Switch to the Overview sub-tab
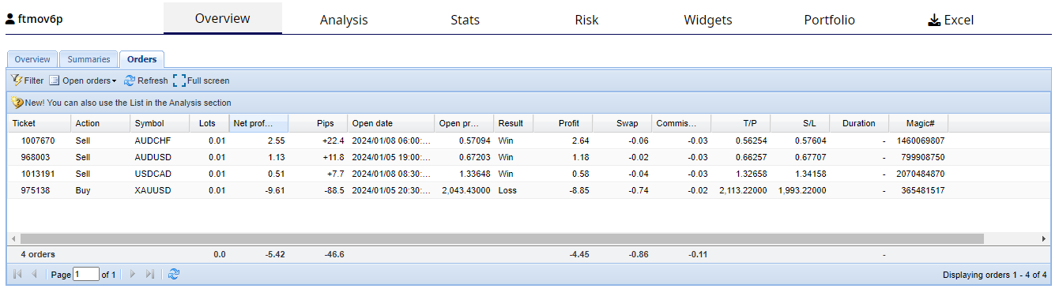The width and height of the screenshot is (1059, 296). pyautogui.click(x=32, y=59)
